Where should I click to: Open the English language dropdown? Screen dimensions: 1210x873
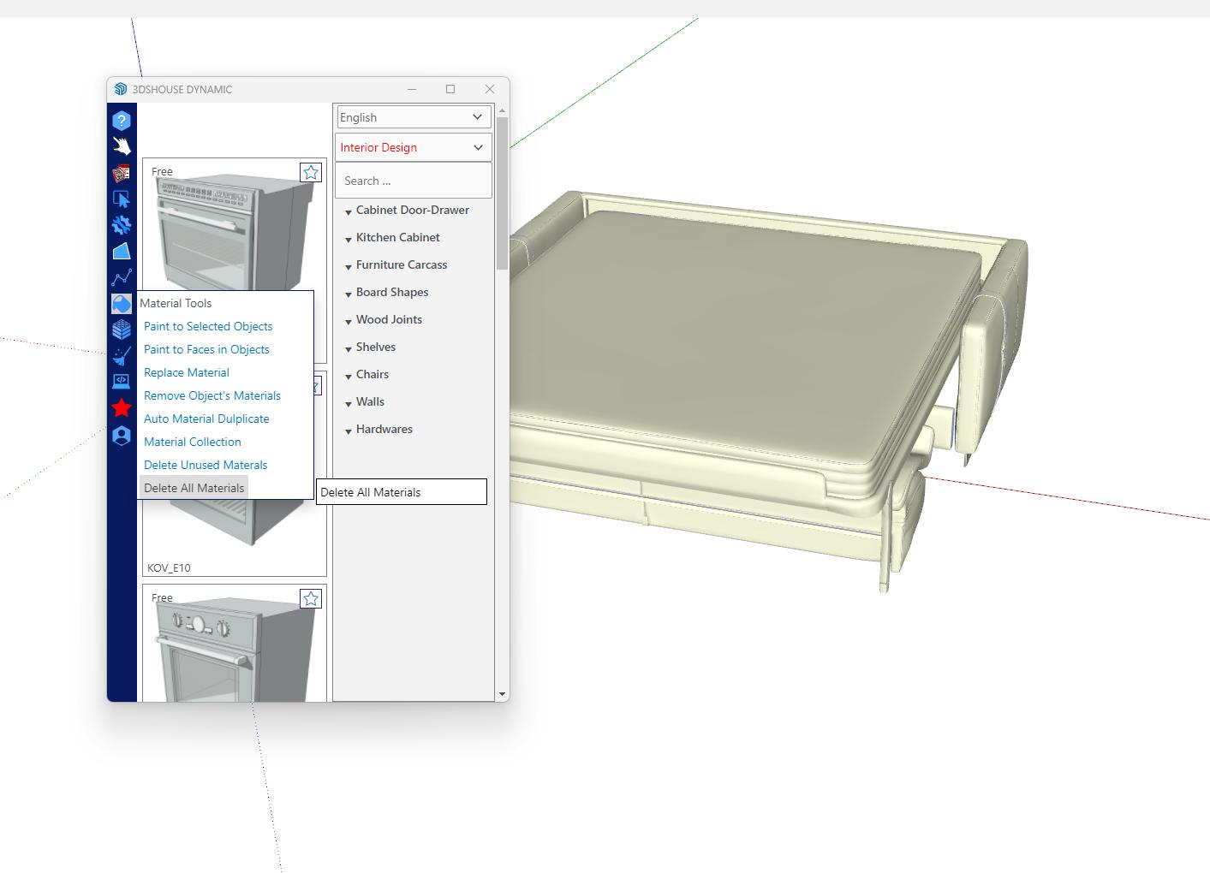pyautogui.click(x=413, y=117)
